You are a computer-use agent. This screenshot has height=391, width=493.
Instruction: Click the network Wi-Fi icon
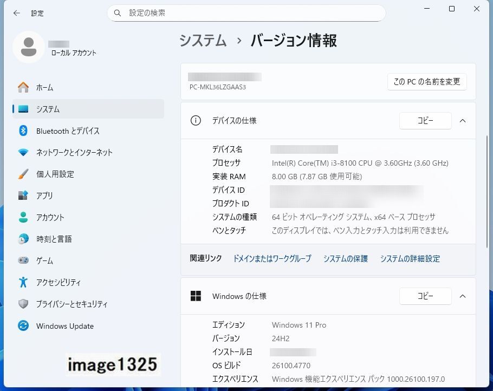coord(23,152)
